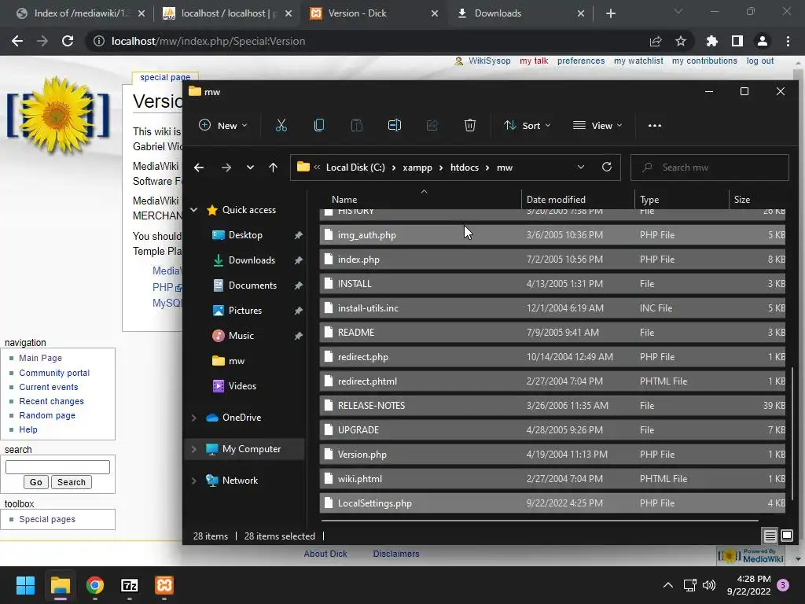This screenshot has height=604, width=805.
Task: Click the Search mw field in Explorer
Action: (710, 168)
